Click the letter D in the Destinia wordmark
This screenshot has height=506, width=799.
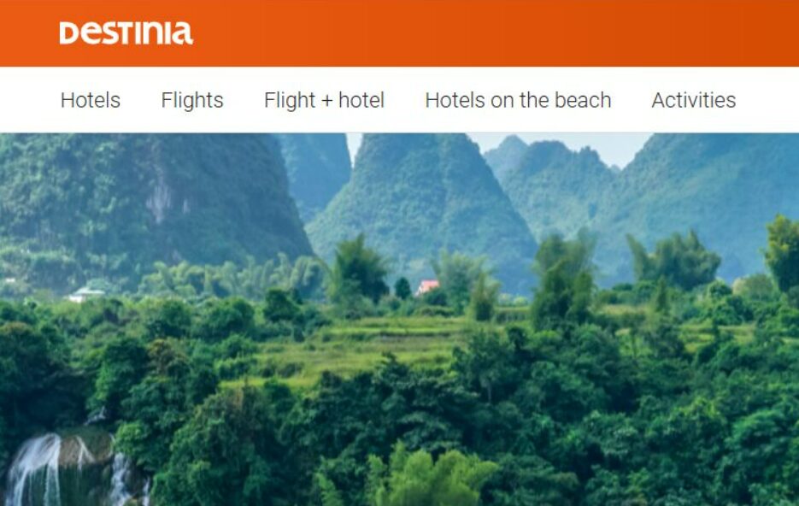69,33
